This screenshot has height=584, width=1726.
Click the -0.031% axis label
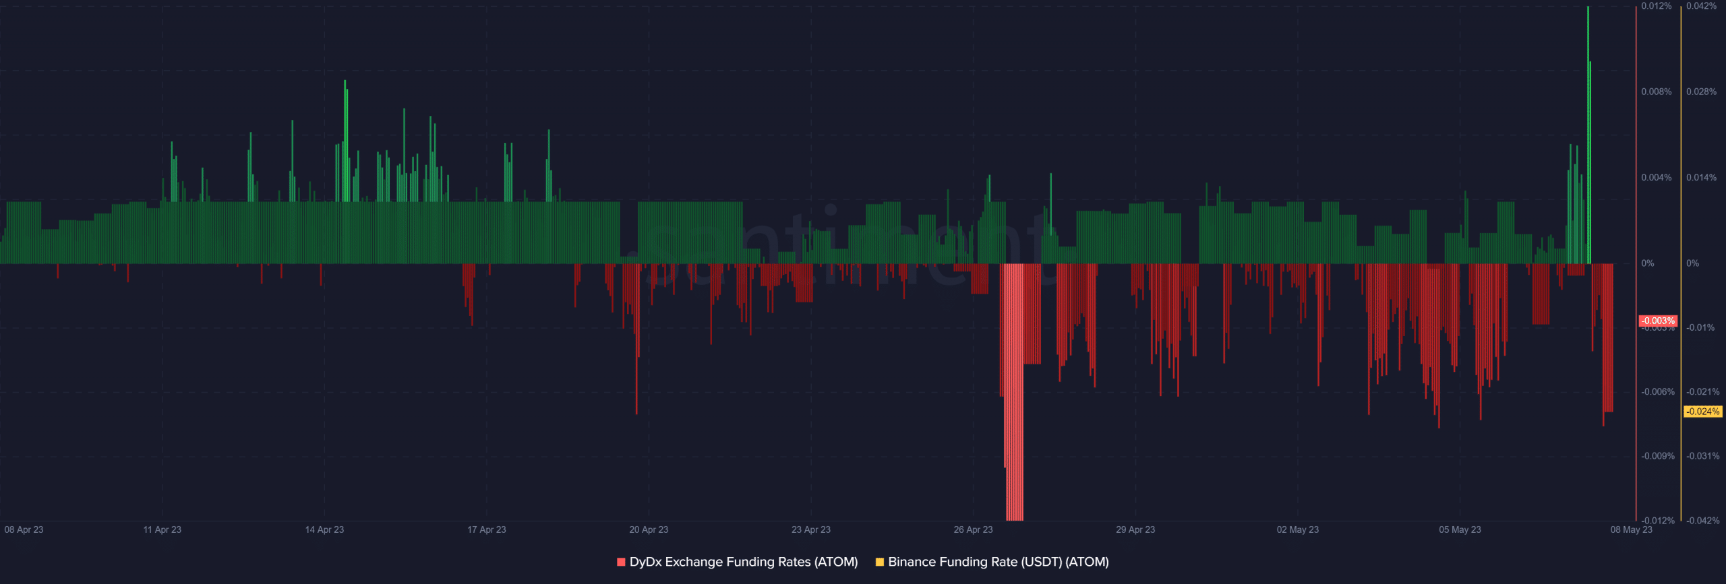[1703, 456]
